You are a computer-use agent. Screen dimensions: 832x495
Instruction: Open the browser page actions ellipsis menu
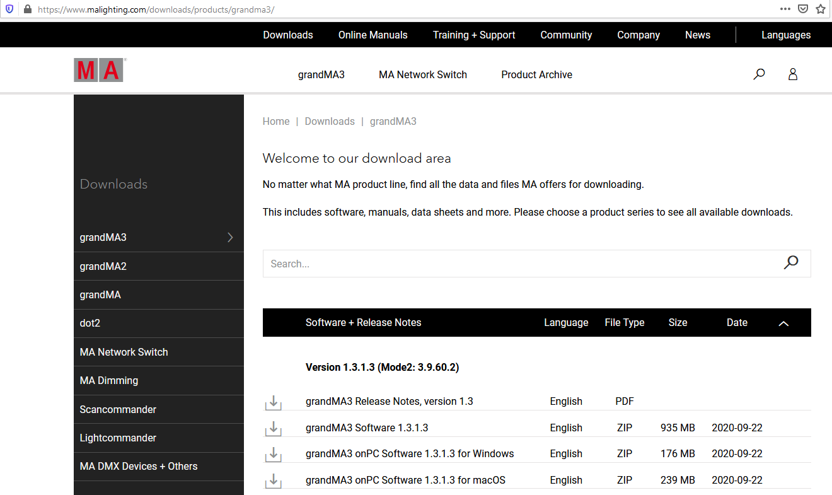point(785,9)
